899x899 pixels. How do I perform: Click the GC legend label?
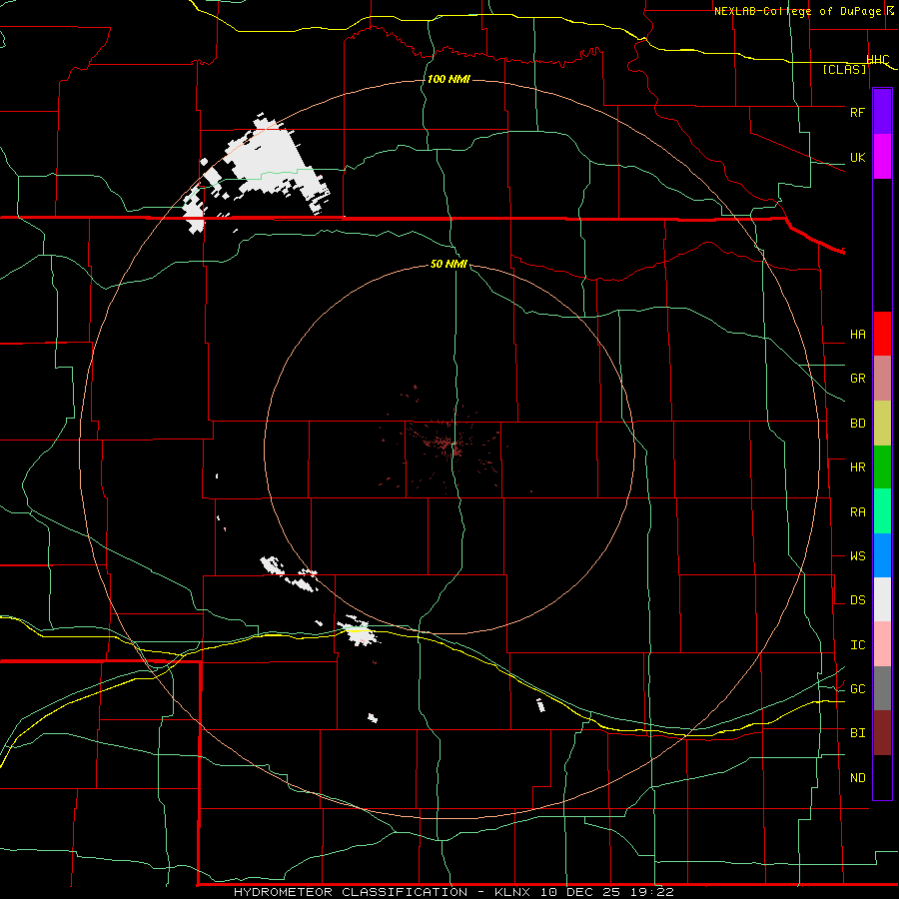pyautogui.click(x=857, y=689)
